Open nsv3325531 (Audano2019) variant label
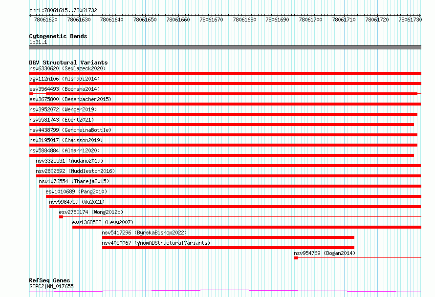The width and height of the screenshot is (435, 297). (x=69, y=161)
